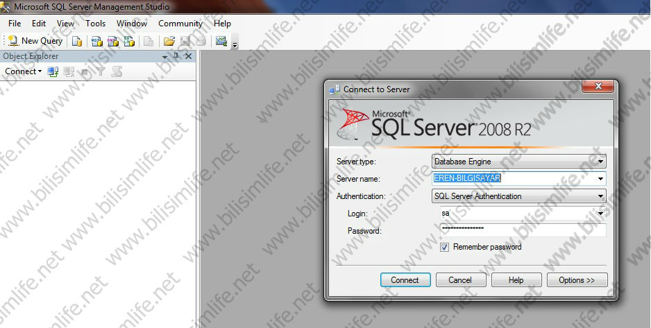Open the Community menu
This screenshot has height=328, width=651.
tap(180, 24)
